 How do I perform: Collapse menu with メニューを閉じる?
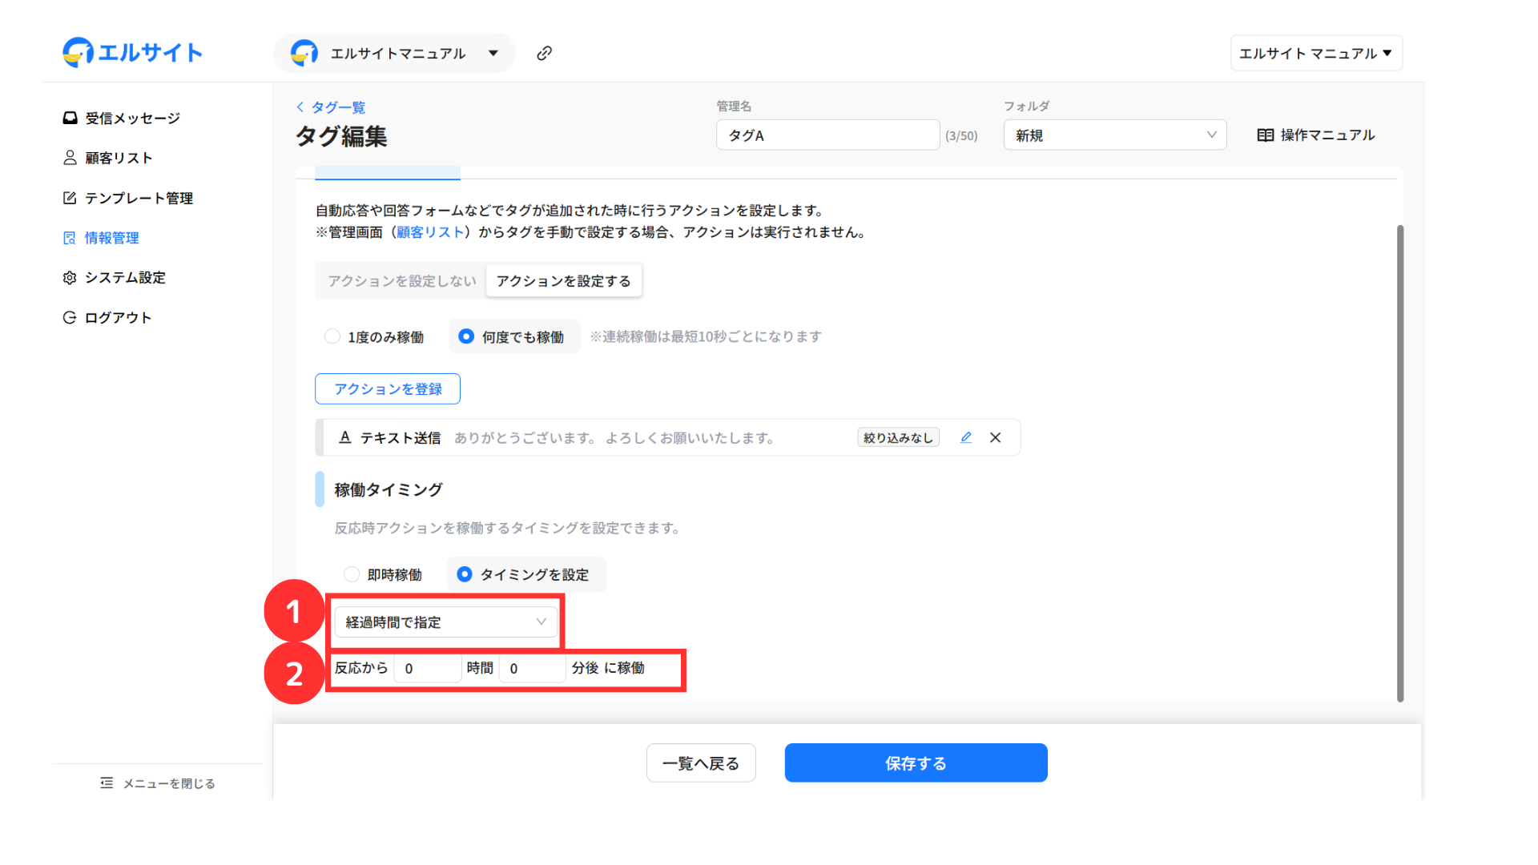click(158, 783)
